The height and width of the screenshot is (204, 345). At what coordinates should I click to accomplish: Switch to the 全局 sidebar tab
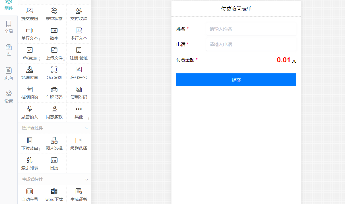click(x=9, y=27)
